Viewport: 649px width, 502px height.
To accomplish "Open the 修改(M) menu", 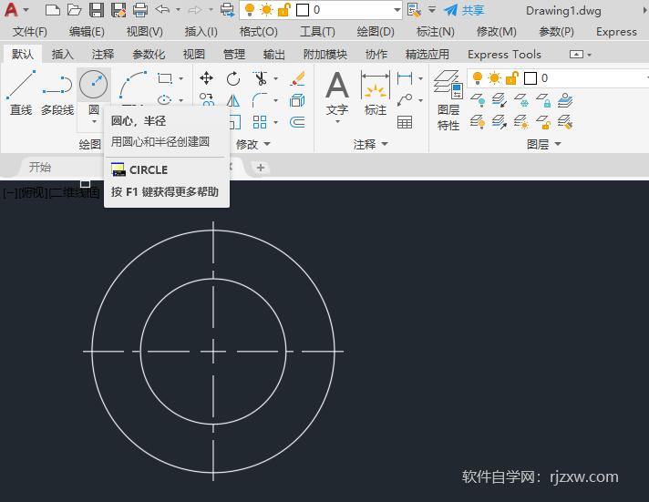I will [x=496, y=32].
